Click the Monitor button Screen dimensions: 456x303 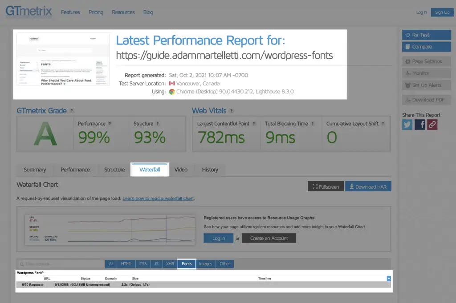click(x=426, y=73)
